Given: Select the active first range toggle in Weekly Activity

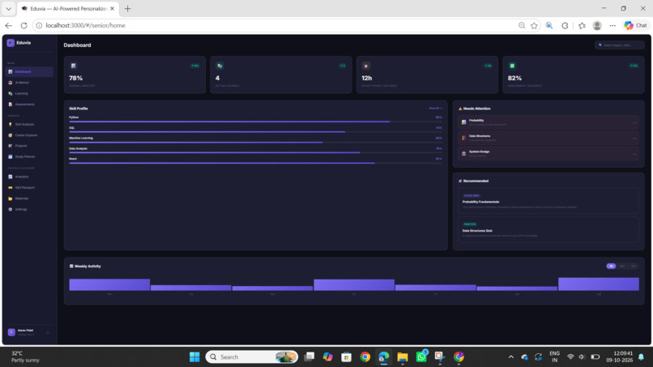Looking at the screenshot, I should (x=611, y=267).
